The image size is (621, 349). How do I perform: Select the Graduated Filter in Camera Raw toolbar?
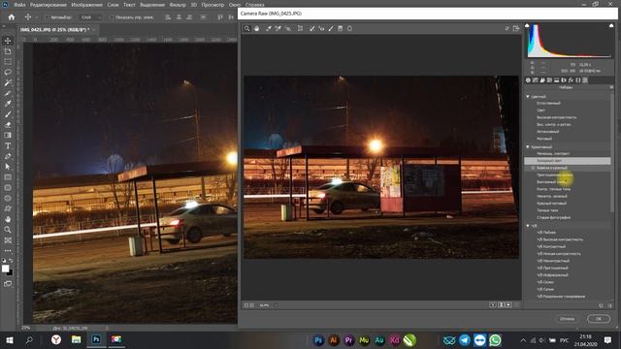(341, 28)
